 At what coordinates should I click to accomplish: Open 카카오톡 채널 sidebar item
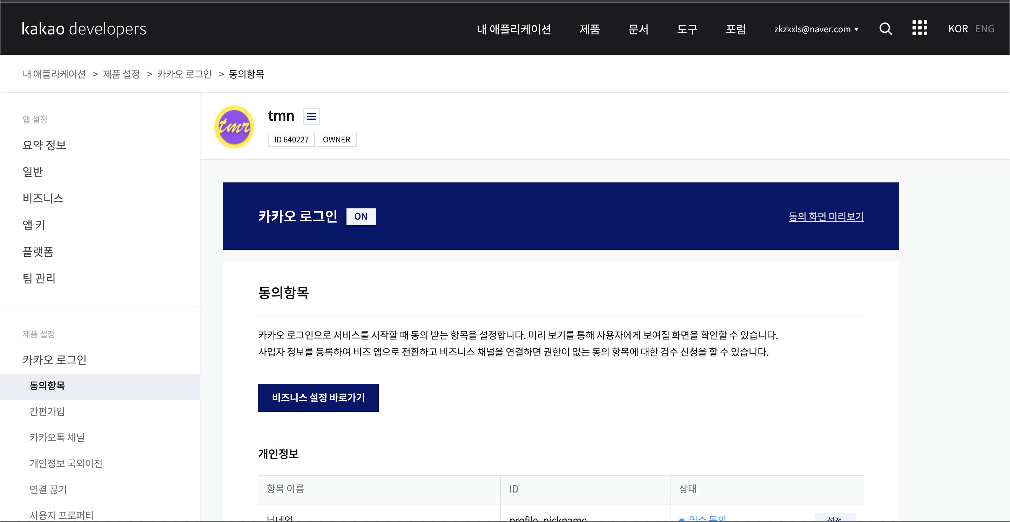click(57, 437)
